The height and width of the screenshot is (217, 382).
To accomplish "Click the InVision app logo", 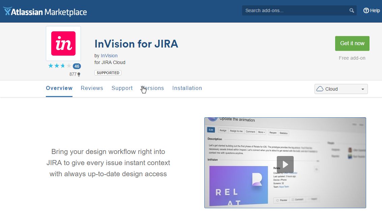I will (x=63, y=43).
